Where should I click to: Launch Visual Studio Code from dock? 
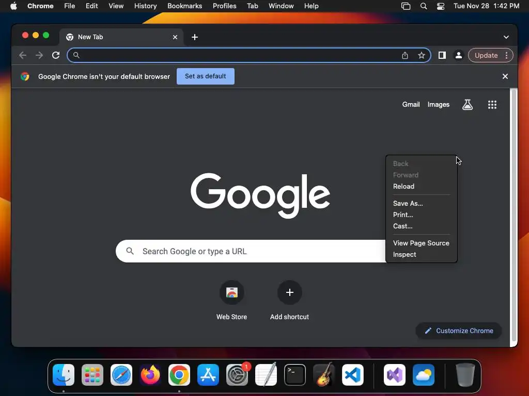point(353,375)
